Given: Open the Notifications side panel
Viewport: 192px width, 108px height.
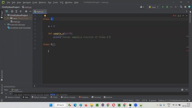Looking at the screenshot, I should [x=190, y=17].
